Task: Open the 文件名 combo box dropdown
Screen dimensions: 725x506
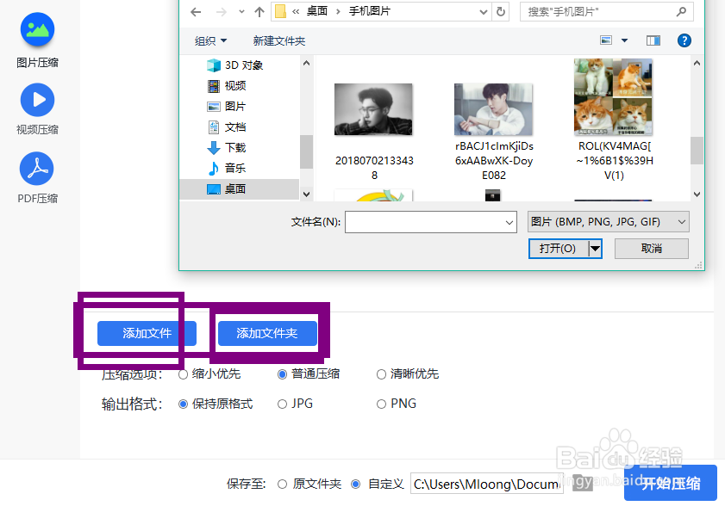Action: 509,223
